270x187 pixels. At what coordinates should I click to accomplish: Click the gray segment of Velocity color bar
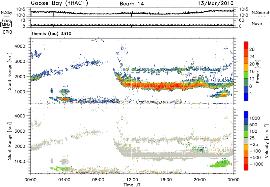tap(246, 141)
